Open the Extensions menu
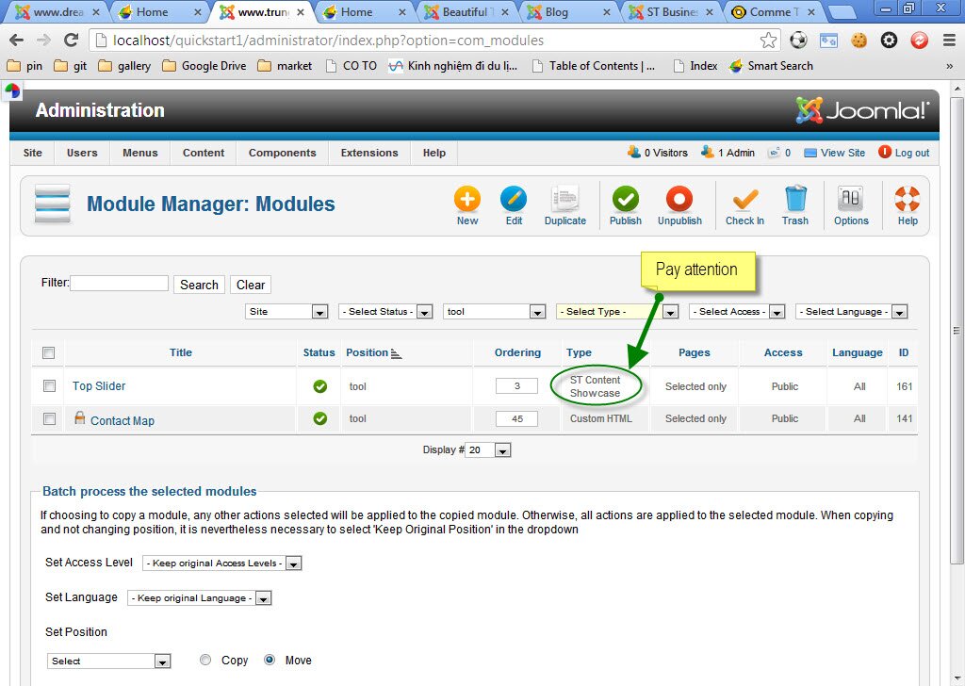Image resolution: width=965 pixels, height=686 pixels. pyautogui.click(x=369, y=153)
